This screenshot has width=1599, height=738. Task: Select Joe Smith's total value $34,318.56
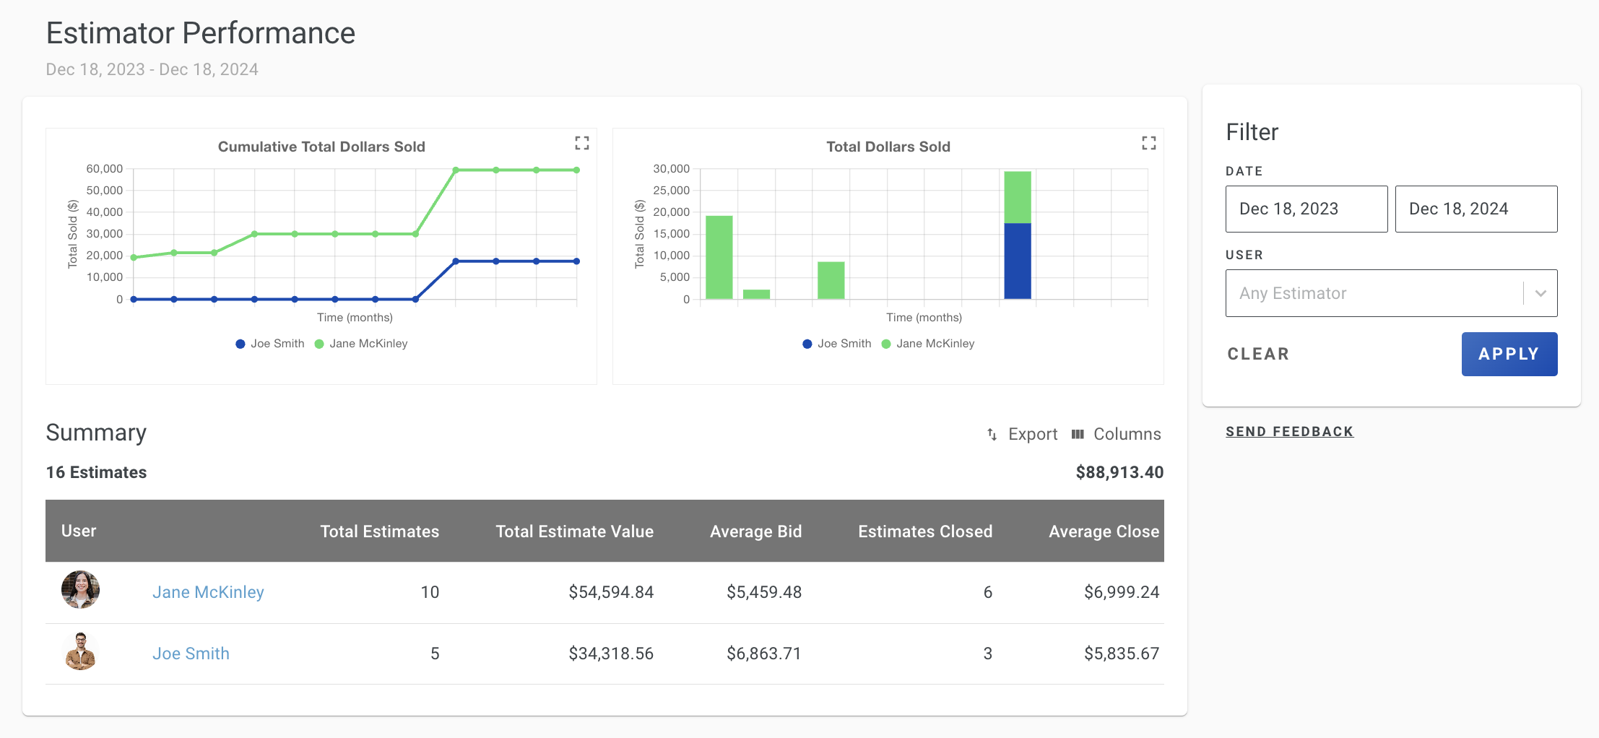pos(611,654)
